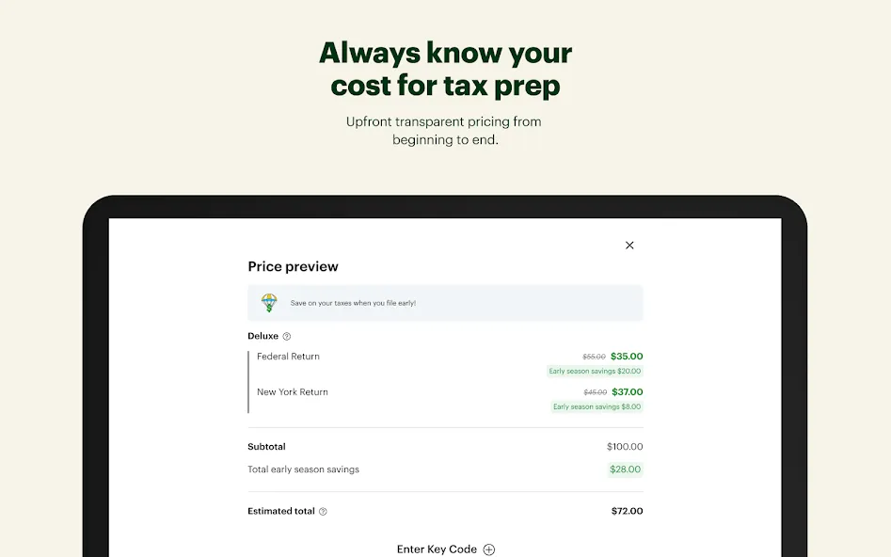This screenshot has height=557, width=891.
Task: Click the crossed-out $55.00 original price
Action: click(594, 357)
